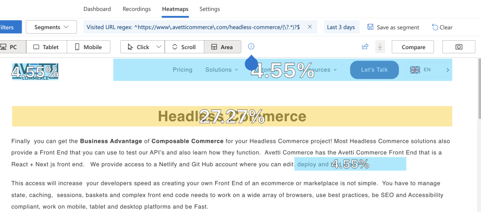Click the Avetti Commerce logo area

tap(35, 72)
